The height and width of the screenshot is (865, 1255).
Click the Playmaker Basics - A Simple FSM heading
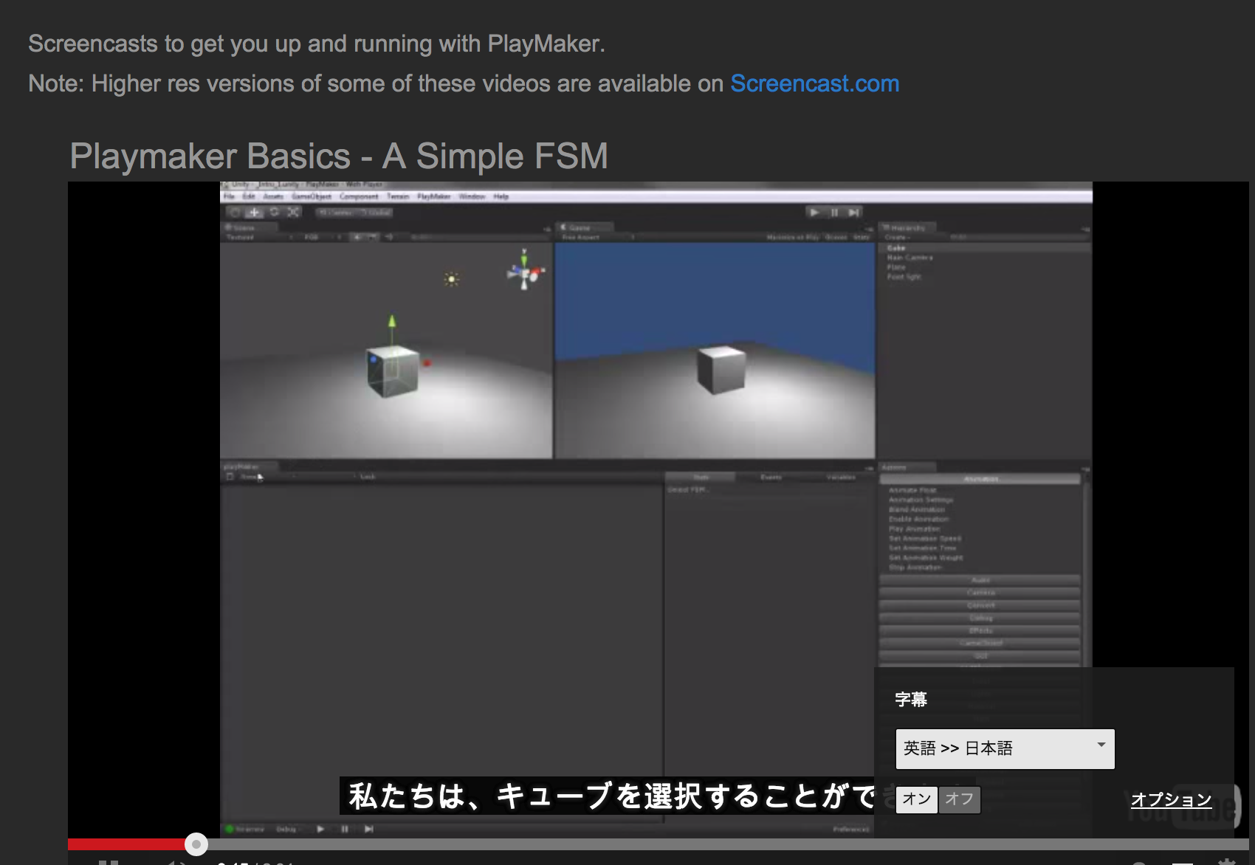339,156
